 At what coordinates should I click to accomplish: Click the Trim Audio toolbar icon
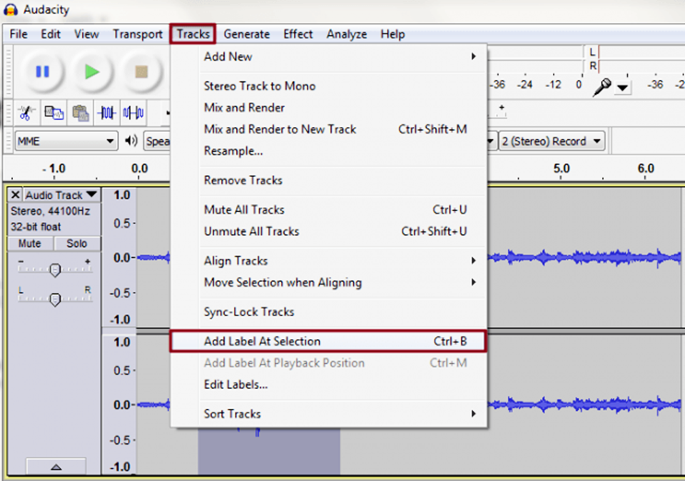tap(106, 113)
